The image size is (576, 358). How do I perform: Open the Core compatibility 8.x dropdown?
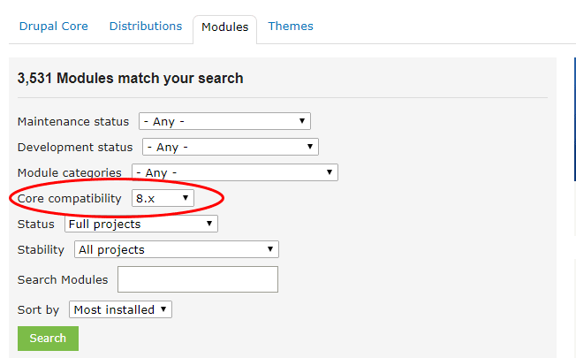tap(163, 199)
